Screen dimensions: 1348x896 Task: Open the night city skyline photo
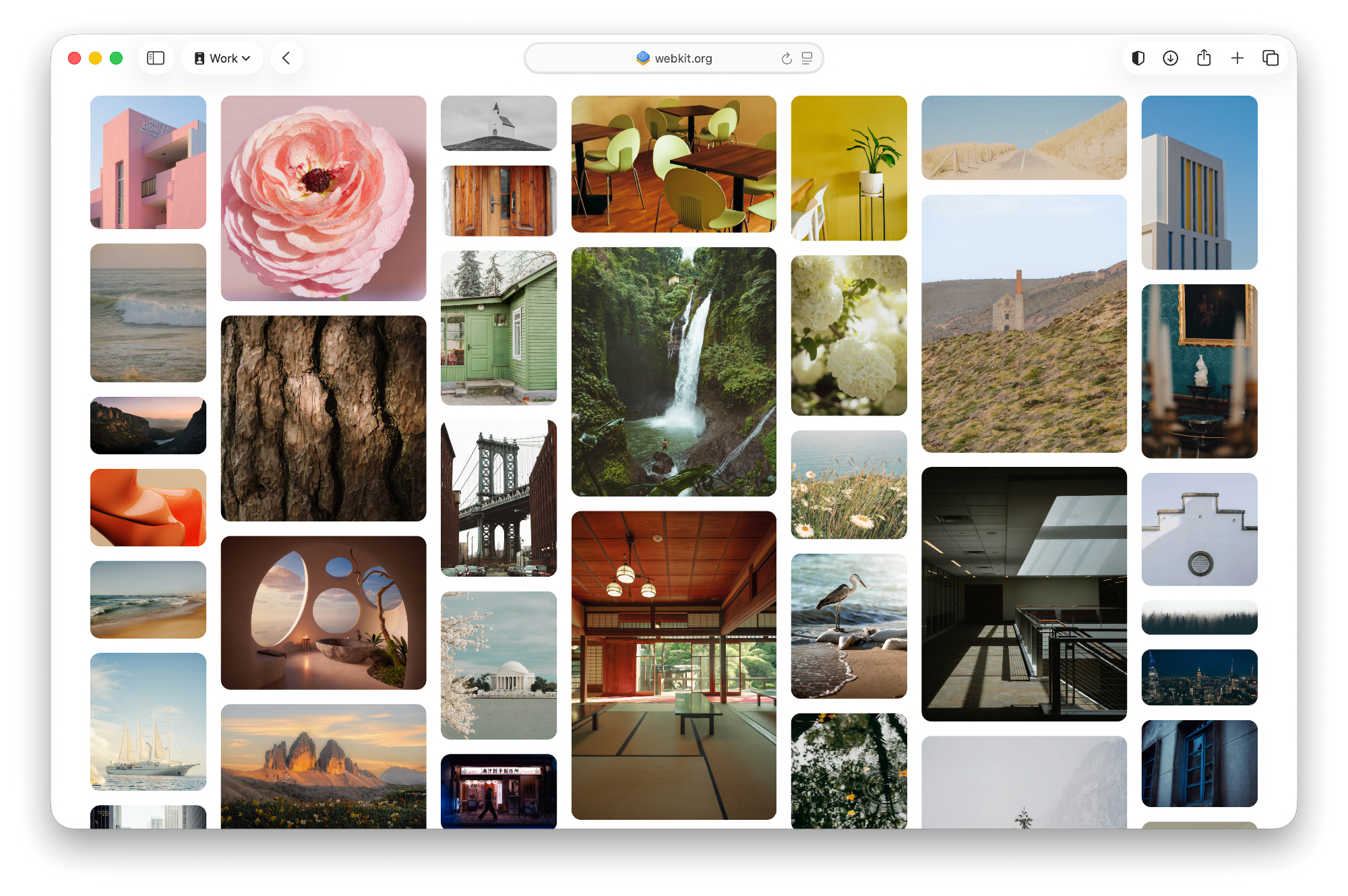(1199, 676)
